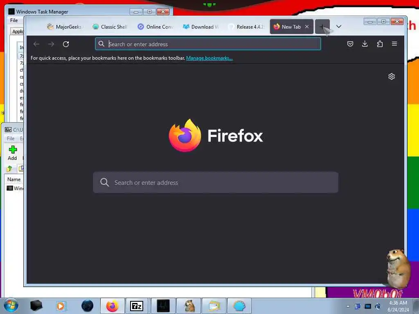Click the dark globe taskbar icon
The height and width of the screenshot is (314, 419).
coord(88,306)
